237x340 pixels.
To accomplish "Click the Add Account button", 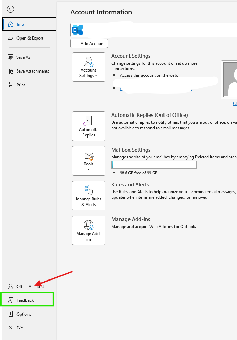I will point(89,43).
